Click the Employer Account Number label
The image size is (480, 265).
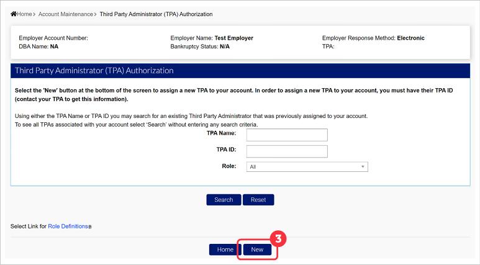53,38
